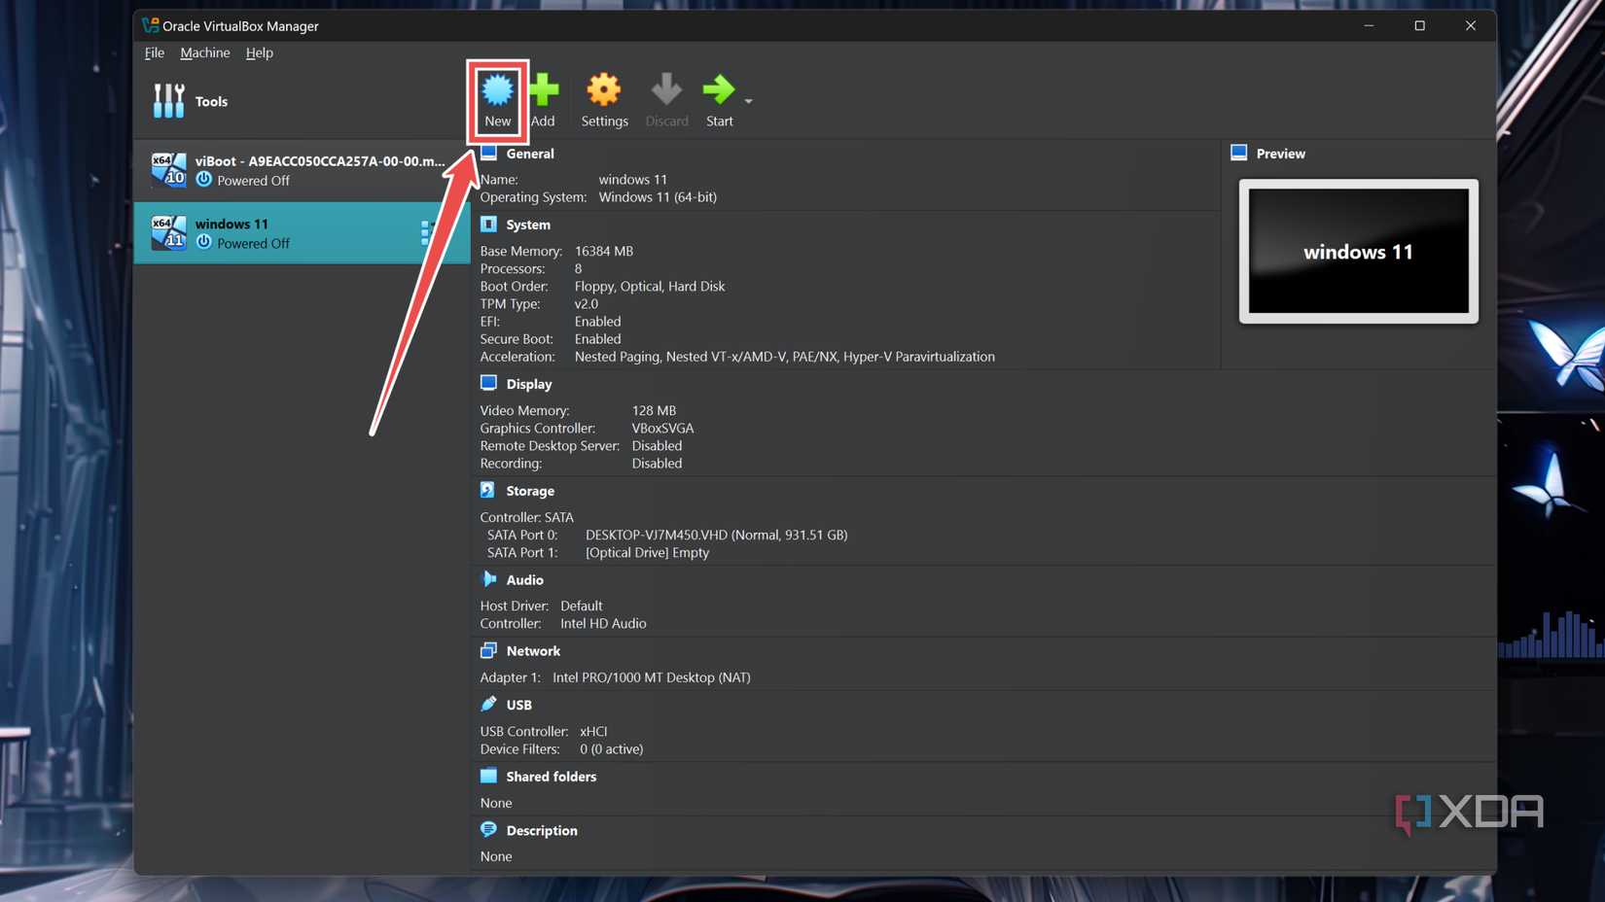Open the Machine menu
The image size is (1605, 902).
click(204, 52)
